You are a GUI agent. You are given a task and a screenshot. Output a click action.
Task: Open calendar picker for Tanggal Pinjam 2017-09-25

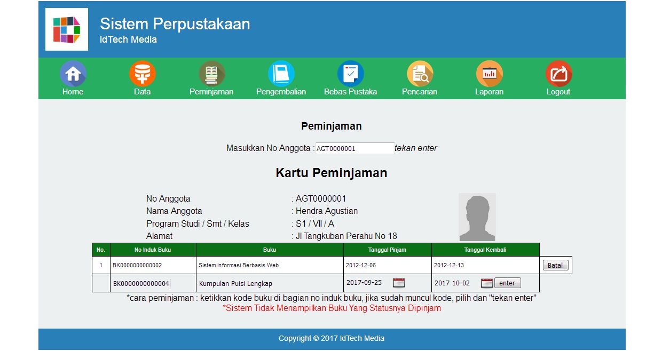click(399, 283)
